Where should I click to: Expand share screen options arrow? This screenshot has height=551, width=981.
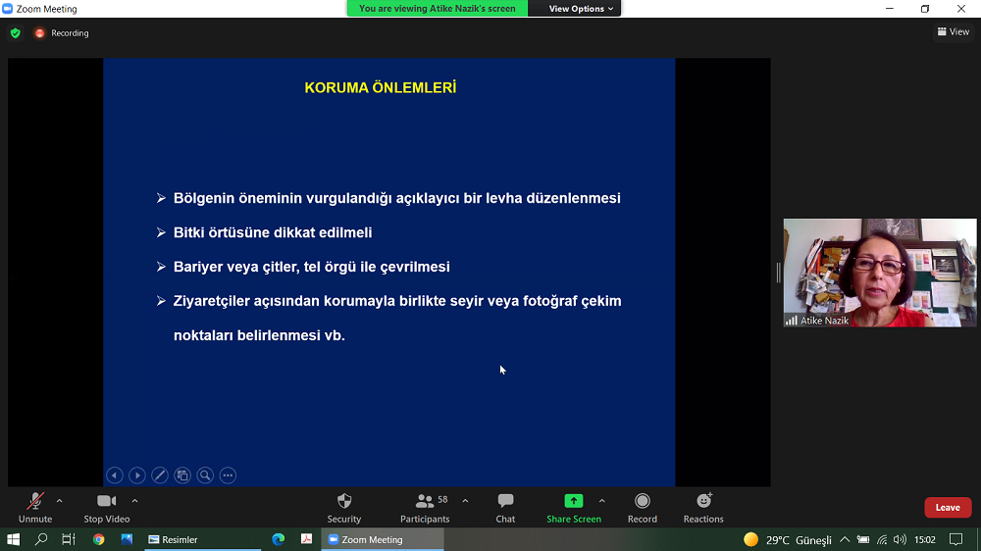coord(602,501)
